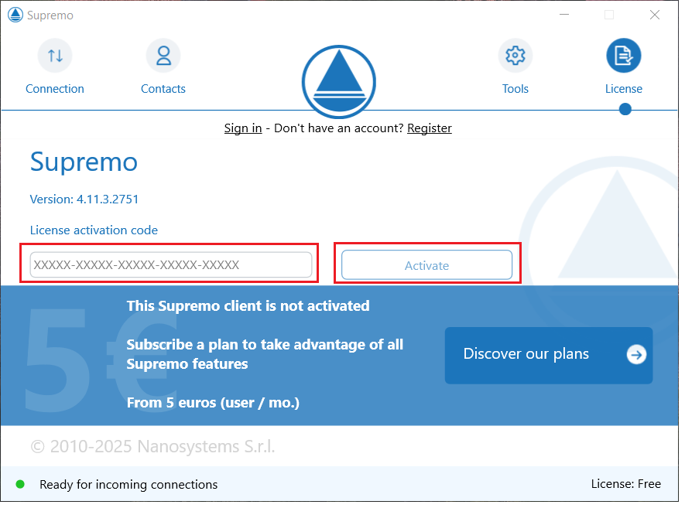Click 'From 5 euros (user / mo.)' text

point(213,403)
